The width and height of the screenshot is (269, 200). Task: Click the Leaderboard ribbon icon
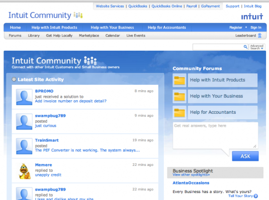click(260, 36)
